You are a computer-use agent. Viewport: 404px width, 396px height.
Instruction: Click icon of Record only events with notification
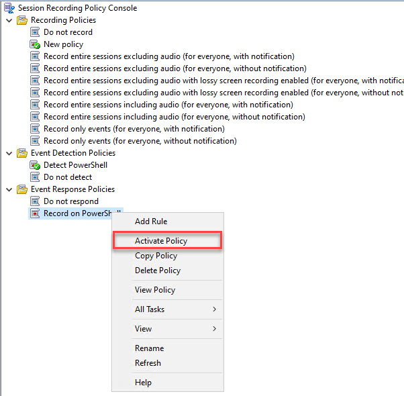click(x=35, y=129)
